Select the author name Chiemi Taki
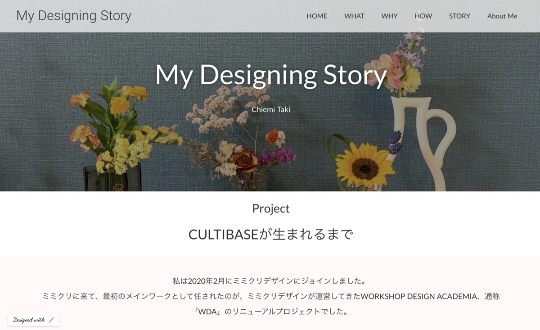This screenshot has height=330, width=540. (x=271, y=109)
